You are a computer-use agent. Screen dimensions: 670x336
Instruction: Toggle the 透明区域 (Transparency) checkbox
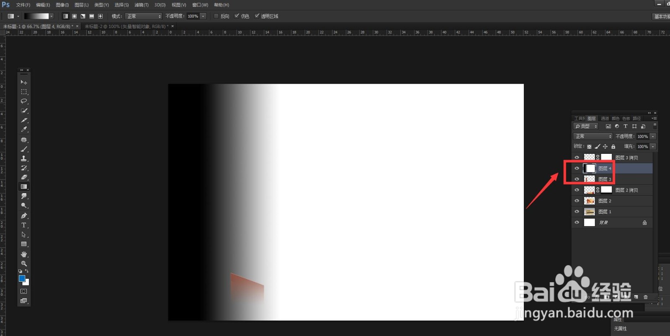pos(257,16)
